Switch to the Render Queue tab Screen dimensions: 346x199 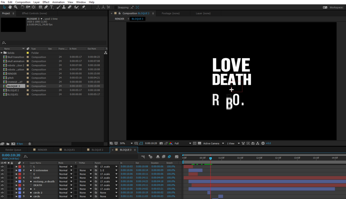[x=13, y=150]
